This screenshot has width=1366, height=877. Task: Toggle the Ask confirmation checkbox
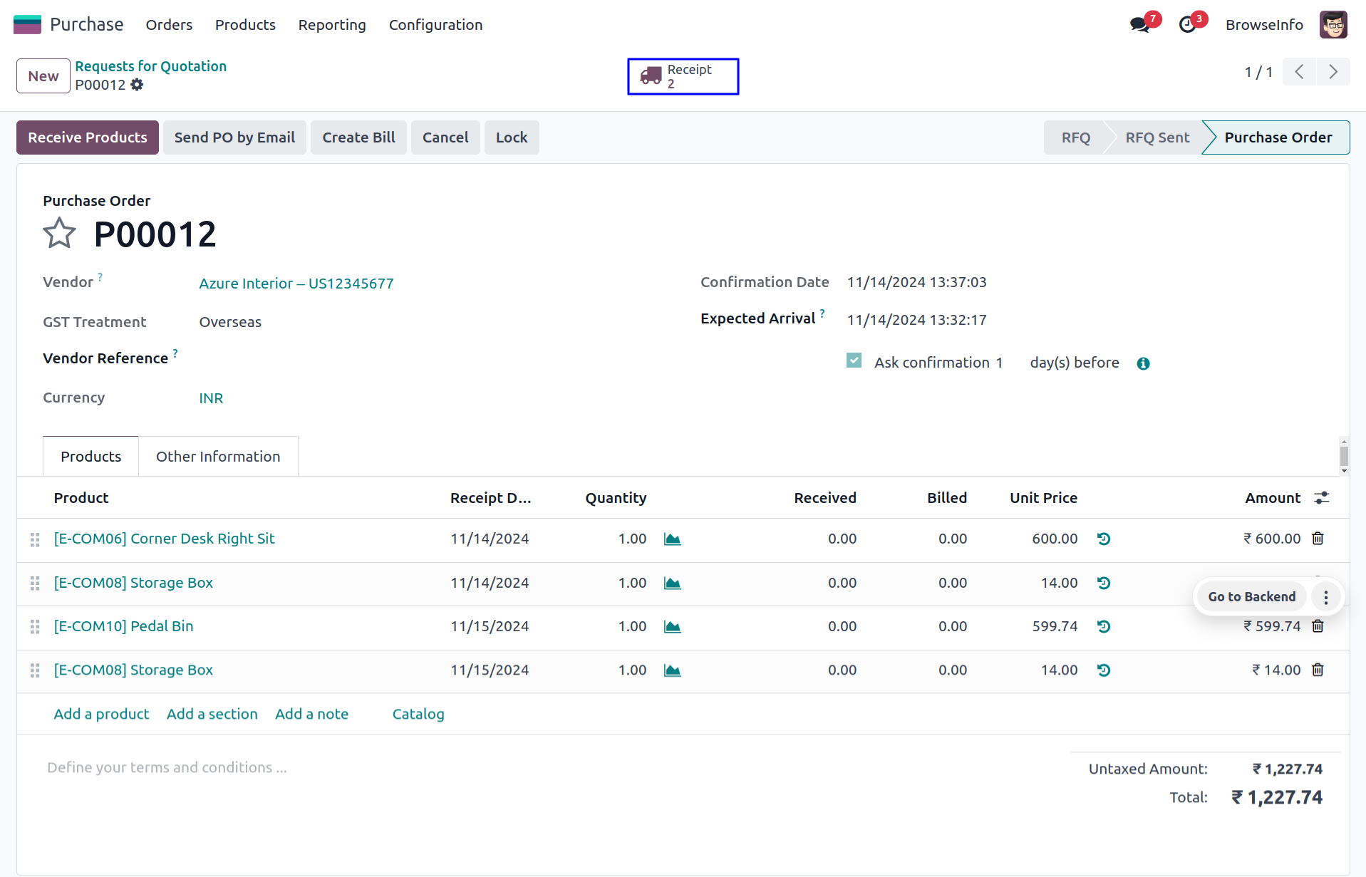click(854, 360)
